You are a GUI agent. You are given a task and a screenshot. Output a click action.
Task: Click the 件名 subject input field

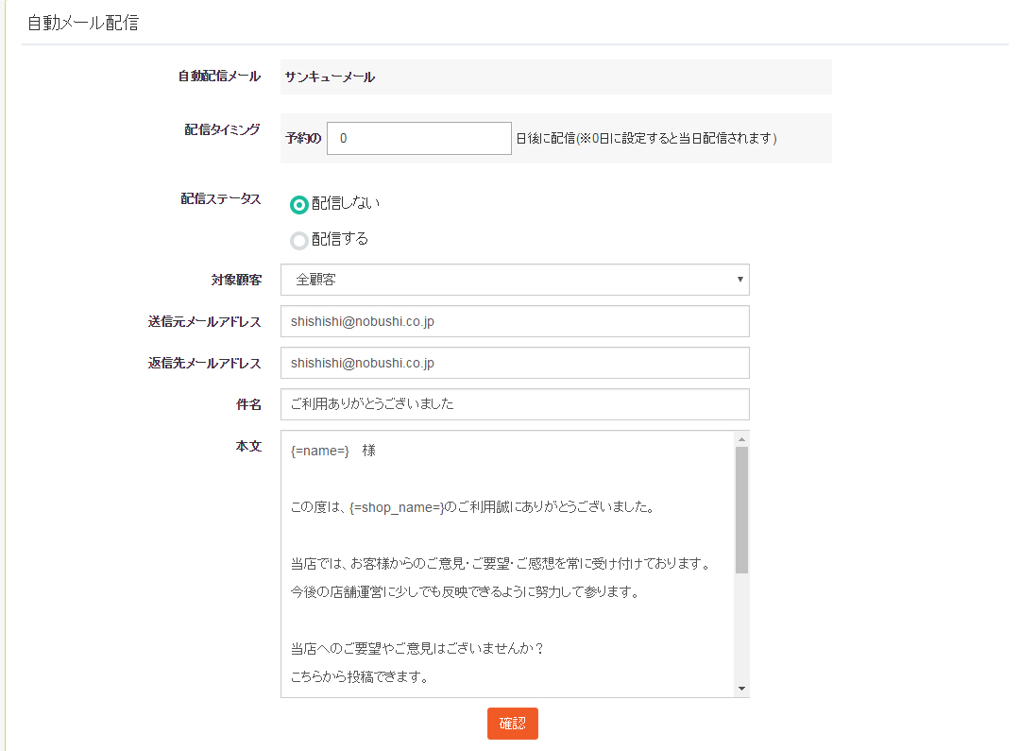[515, 404]
